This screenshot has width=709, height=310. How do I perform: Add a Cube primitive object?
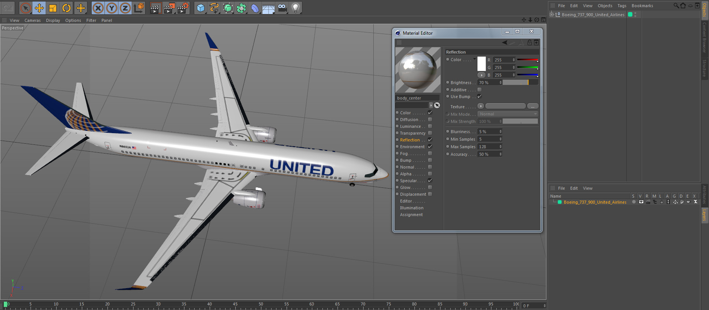click(x=201, y=8)
